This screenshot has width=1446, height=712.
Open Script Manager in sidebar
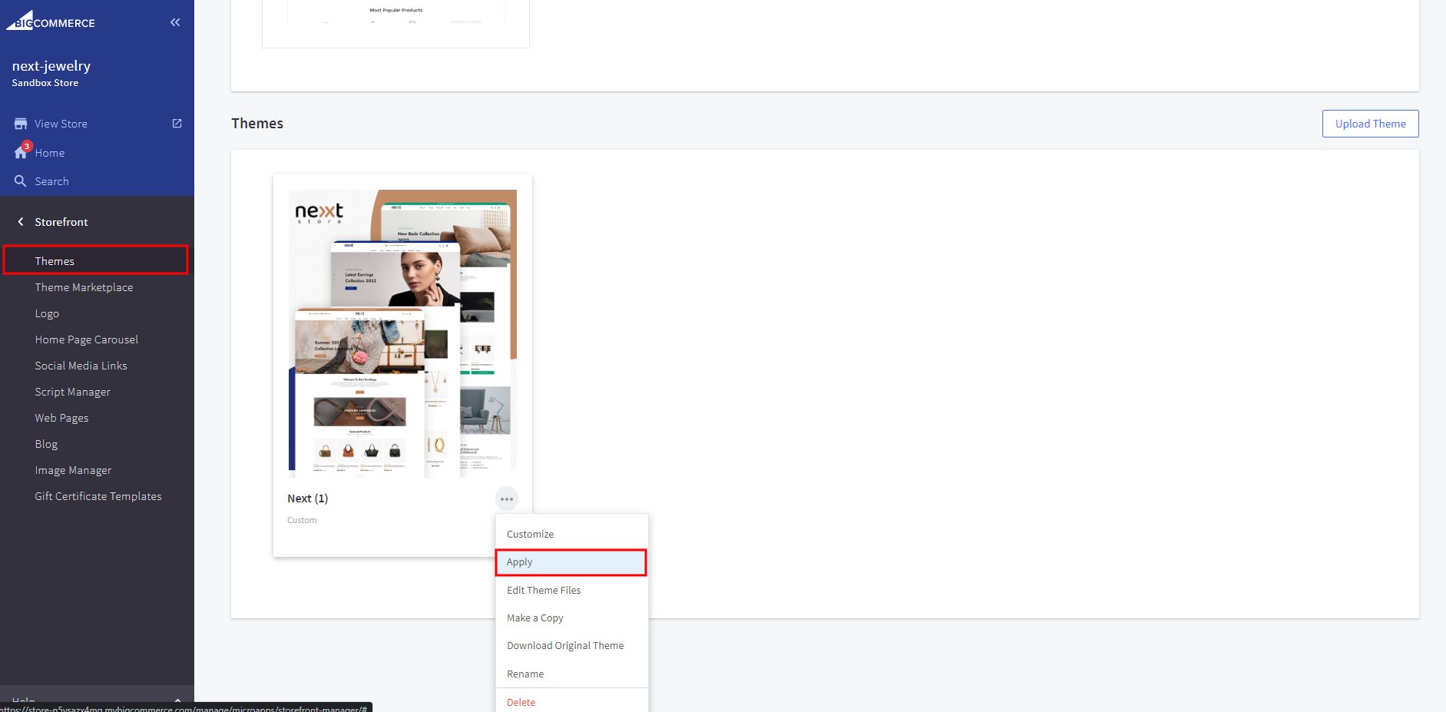tap(72, 392)
